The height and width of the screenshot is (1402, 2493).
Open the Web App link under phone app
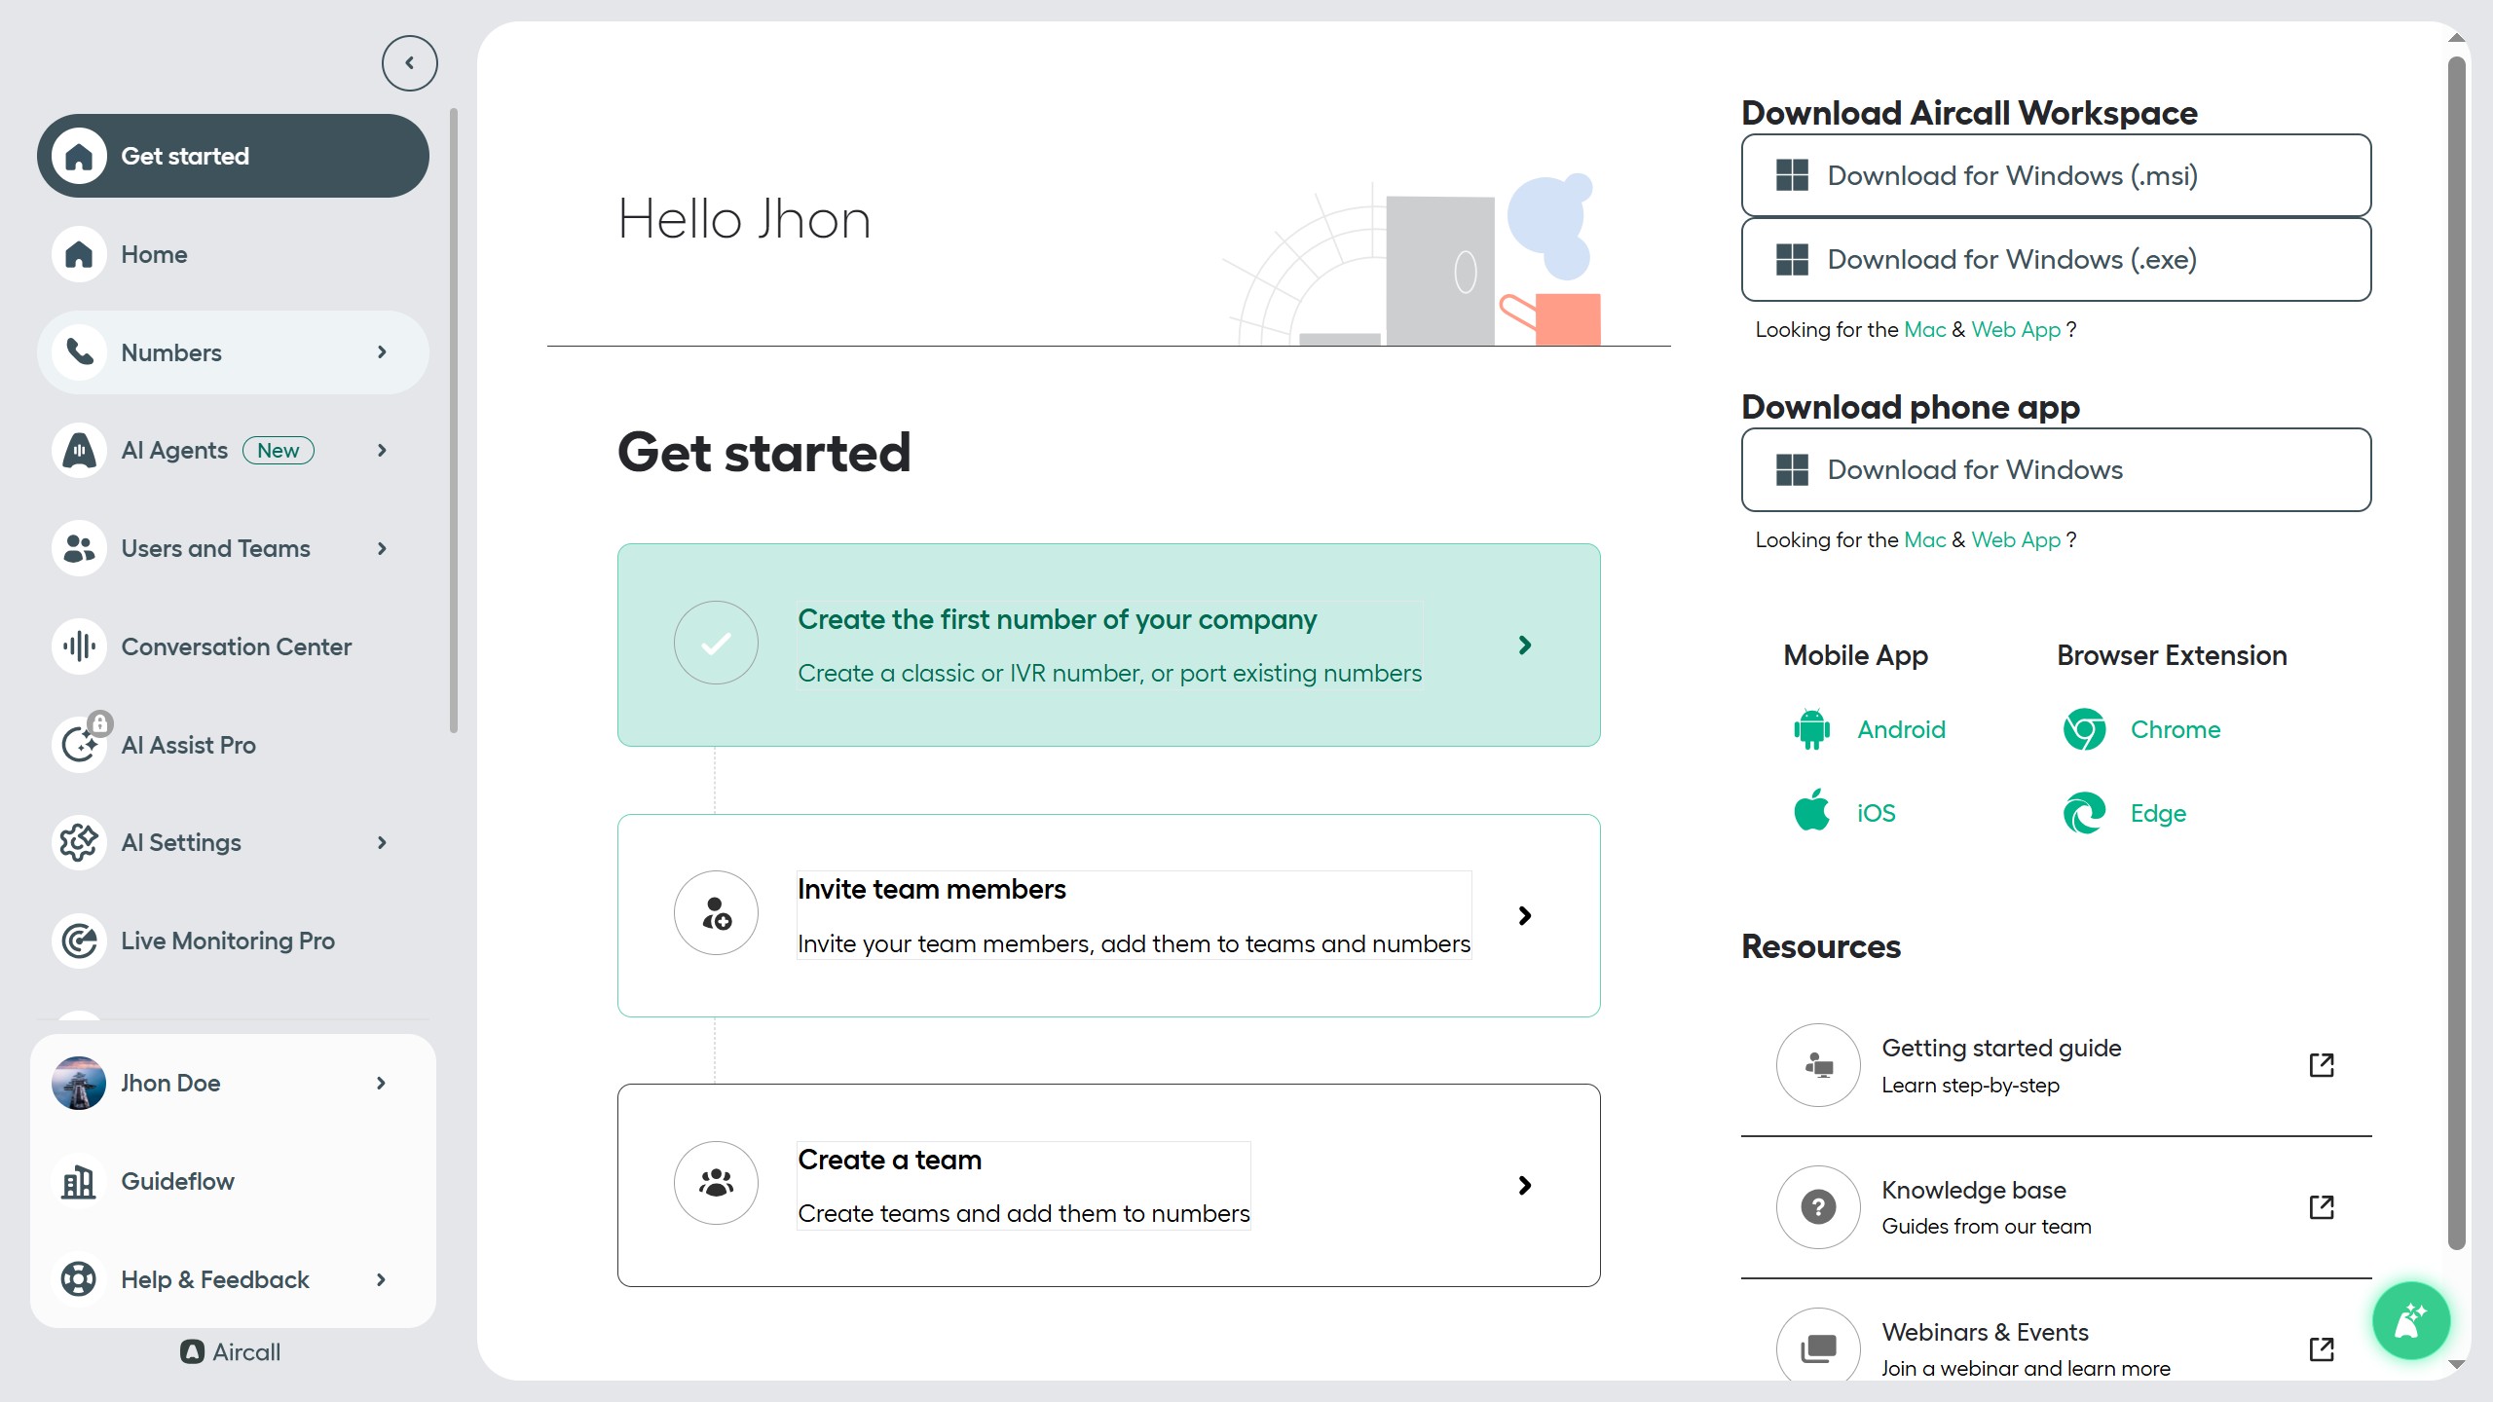pyautogui.click(x=2016, y=539)
